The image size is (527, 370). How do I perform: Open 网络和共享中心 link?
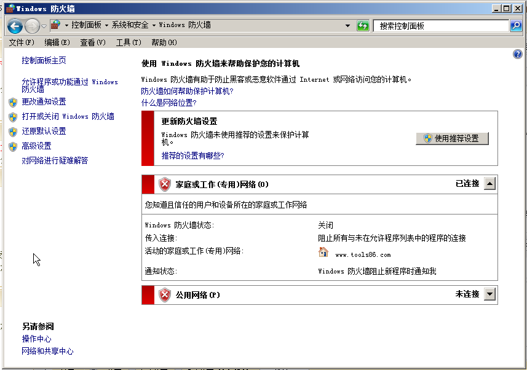pyautogui.click(x=47, y=351)
